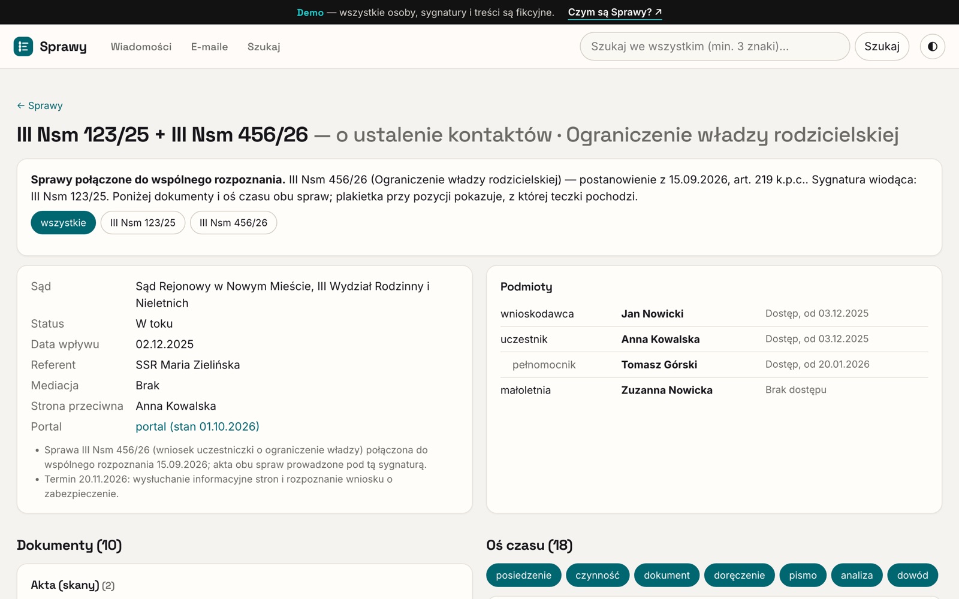Open the Wiadomości menu item
This screenshot has height=599, width=959.
click(141, 47)
